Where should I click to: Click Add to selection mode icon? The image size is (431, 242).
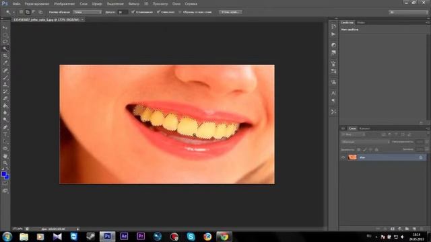pos(28,12)
